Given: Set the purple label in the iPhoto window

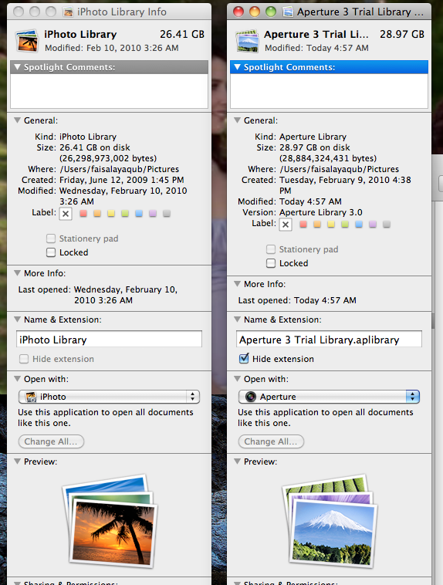Looking at the screenshot, I should click(153, 214).
